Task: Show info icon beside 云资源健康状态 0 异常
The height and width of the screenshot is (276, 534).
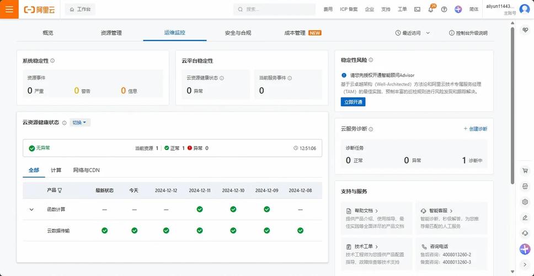Action: pos(222,78)
